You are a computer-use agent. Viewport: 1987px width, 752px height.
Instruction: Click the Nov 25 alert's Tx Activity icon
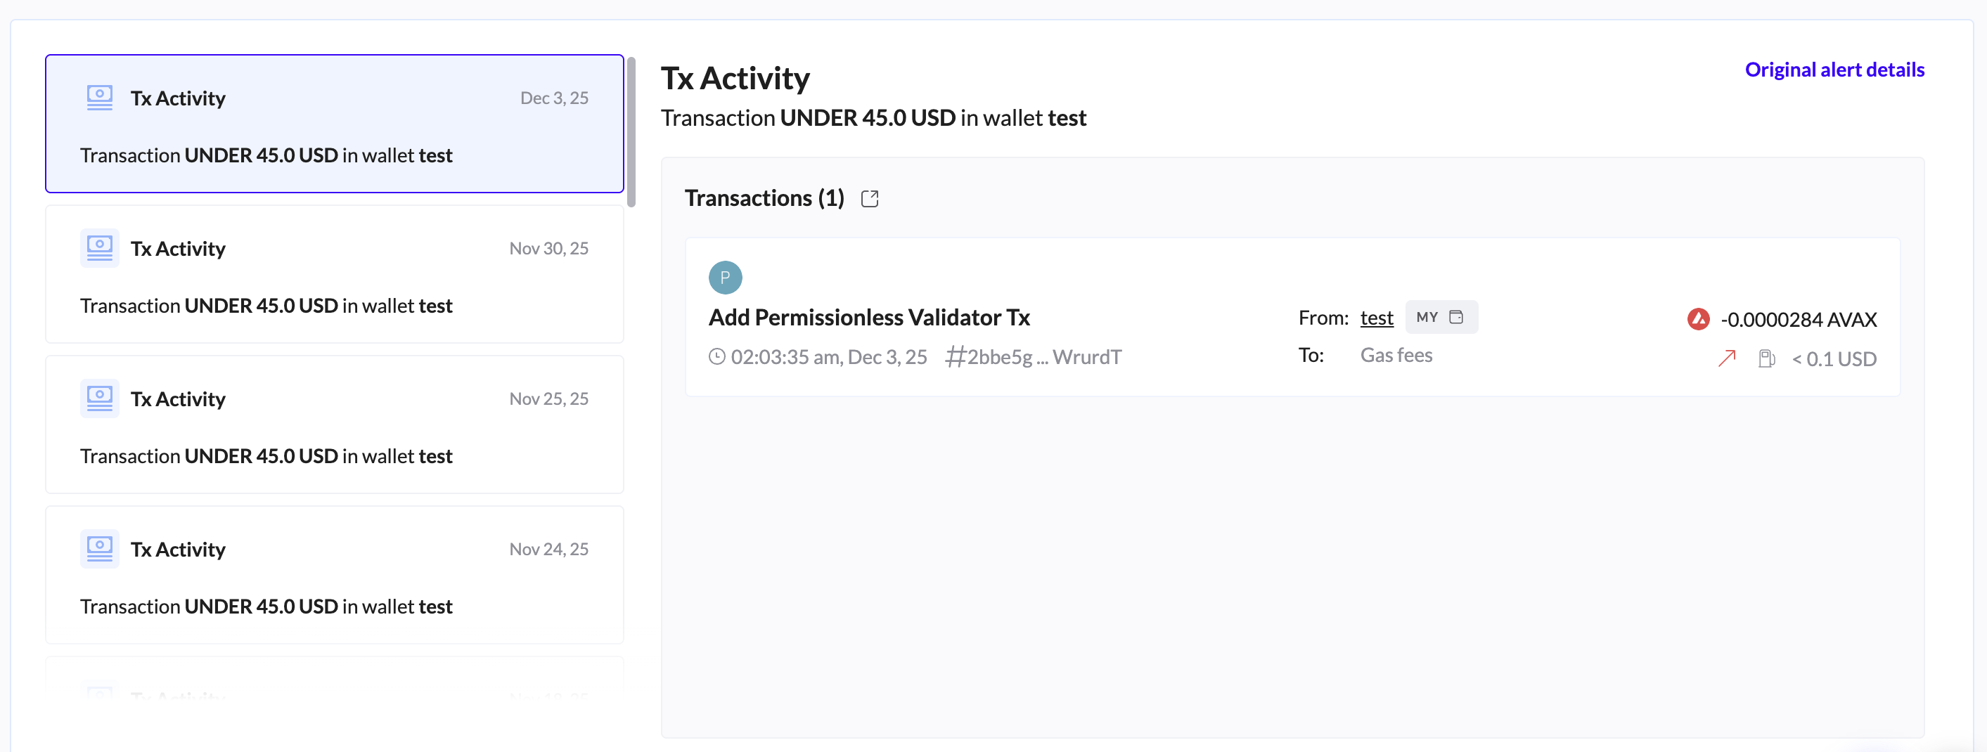click(100, 398)
